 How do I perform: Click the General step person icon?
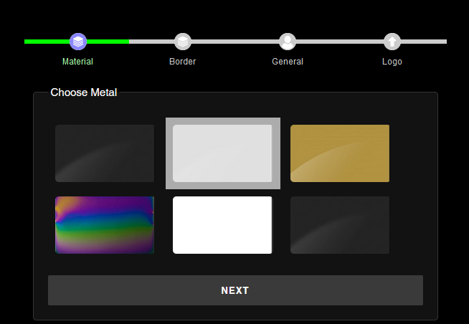click(x=288, y=42)
